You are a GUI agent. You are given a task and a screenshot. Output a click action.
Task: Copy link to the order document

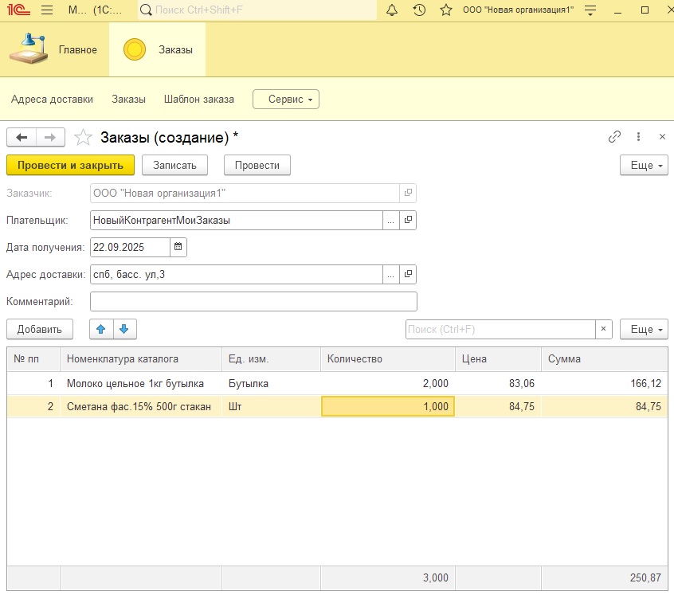tap(614, 137)
